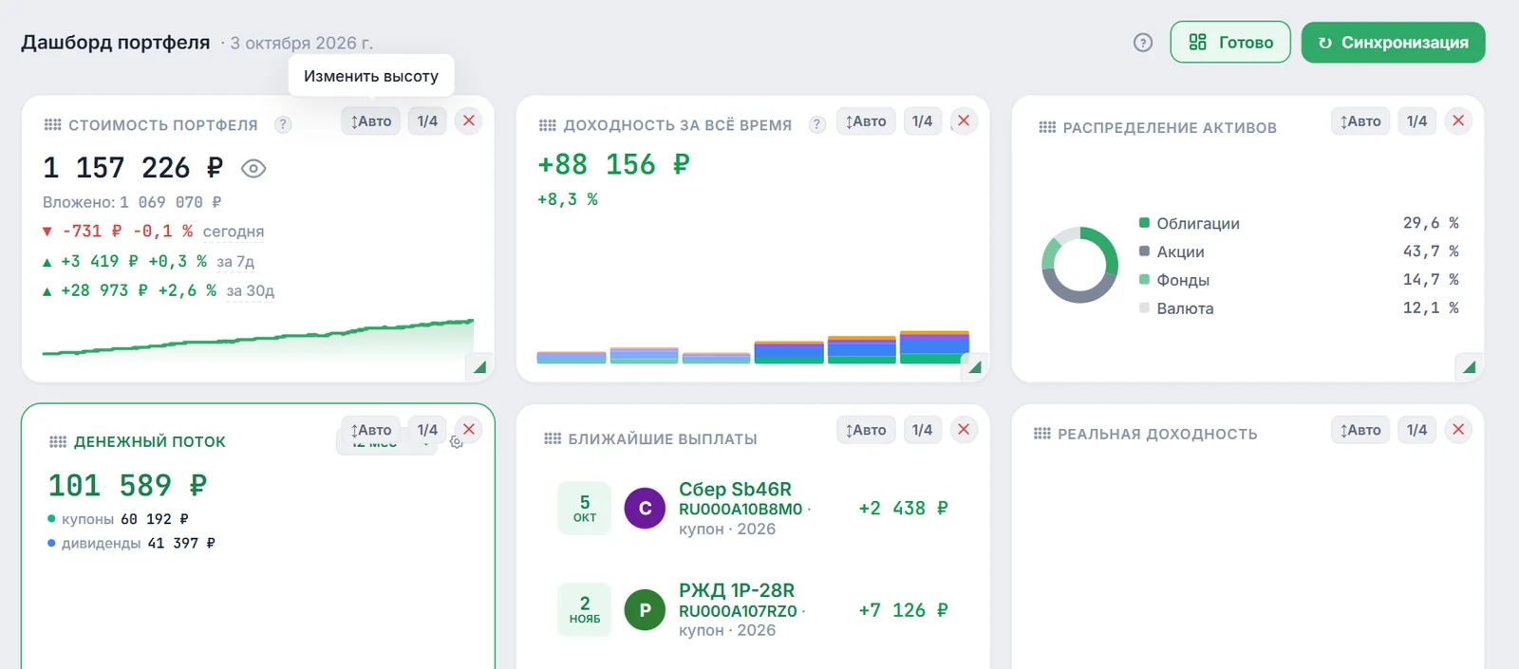Remove the Стоимость портфеля widget with red X
Viewport: 1519px width, 669px height.
click(x=469, y=121)
